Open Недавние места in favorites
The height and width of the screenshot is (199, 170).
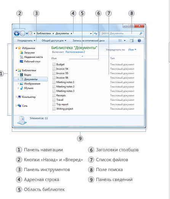coord(34,57)
